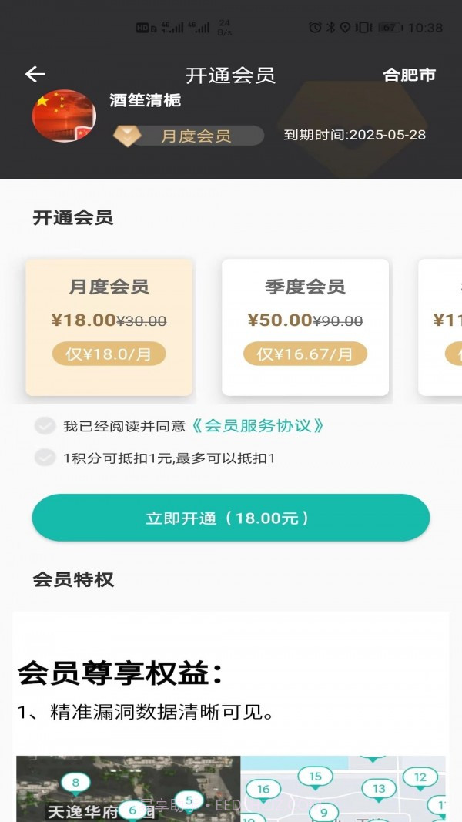This screenshot has width=462, height=822.
Task: Open the 《会员服务协议》 agreement link
Action: pyautogui.click(x=259, y=425)
